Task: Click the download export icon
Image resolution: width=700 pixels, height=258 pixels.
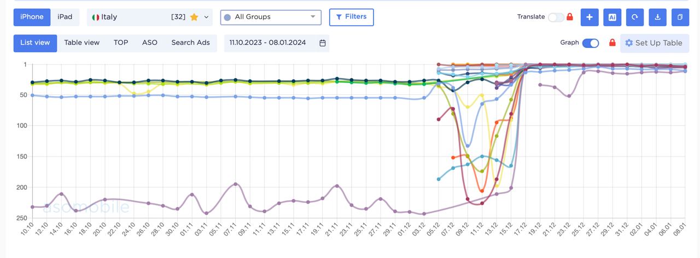Action: tap(657, 17)
